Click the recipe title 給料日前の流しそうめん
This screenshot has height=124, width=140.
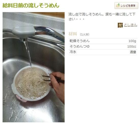31,5
